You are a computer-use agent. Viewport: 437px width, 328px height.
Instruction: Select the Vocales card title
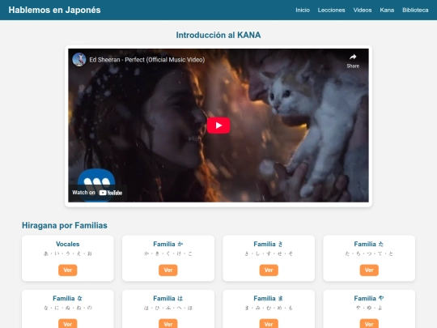coord(68,244)
